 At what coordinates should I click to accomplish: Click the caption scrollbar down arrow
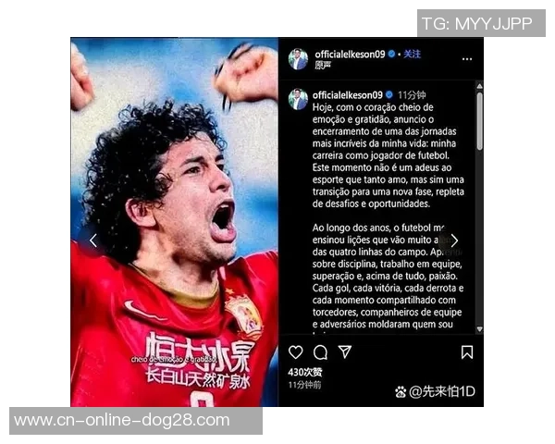[x=479, y=329]
